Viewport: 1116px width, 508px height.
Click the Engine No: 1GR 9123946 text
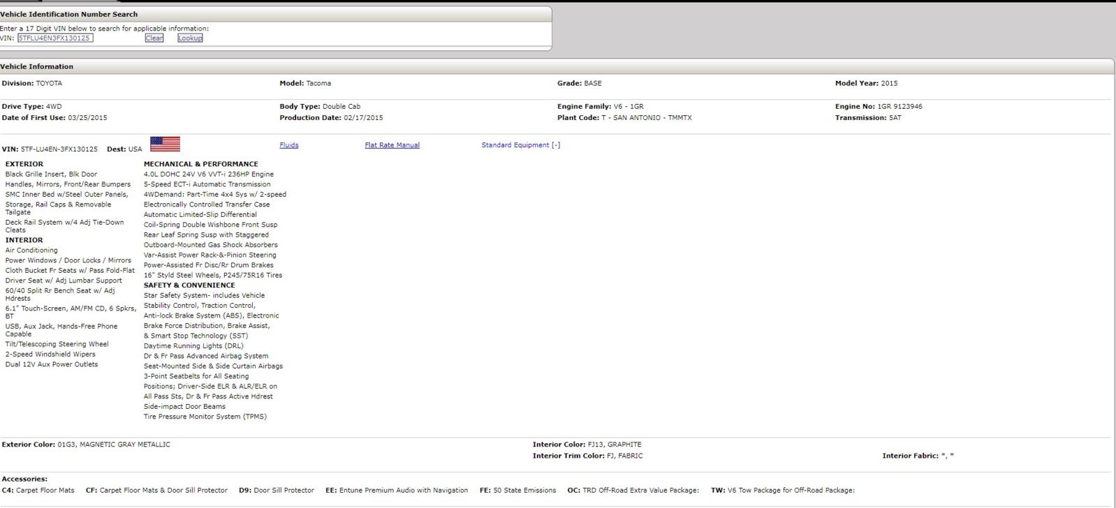coord(879,107)
